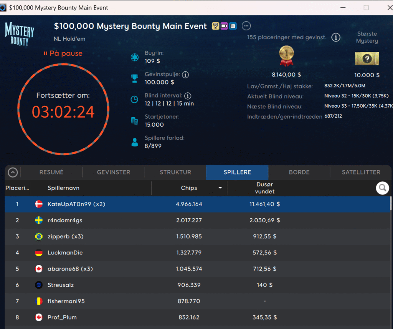The height and width of the screenshot is (329, 393).
Task: Show info for 155 placeringer med gevinst
Action: pos(336,37)
